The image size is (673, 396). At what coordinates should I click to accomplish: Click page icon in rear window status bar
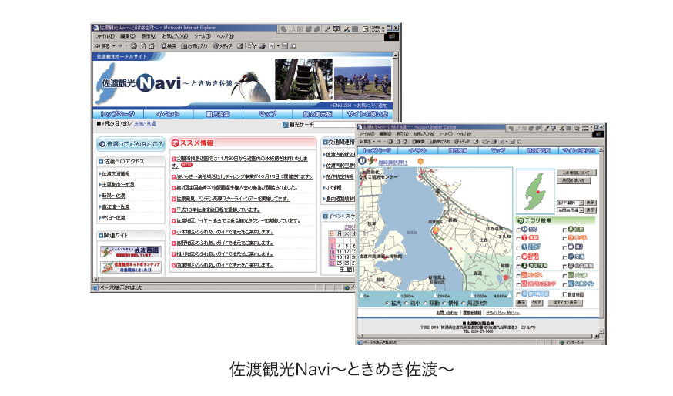[x=95, y=287]
